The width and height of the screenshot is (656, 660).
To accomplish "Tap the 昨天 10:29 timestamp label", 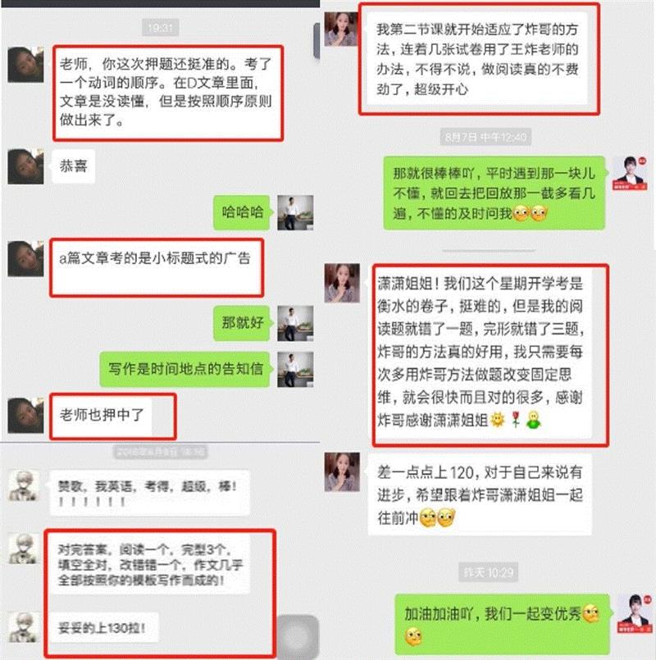I will (x=489, y=572).
